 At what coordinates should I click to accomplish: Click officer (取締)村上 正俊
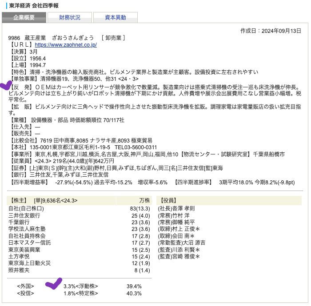[x=179, y=229]
